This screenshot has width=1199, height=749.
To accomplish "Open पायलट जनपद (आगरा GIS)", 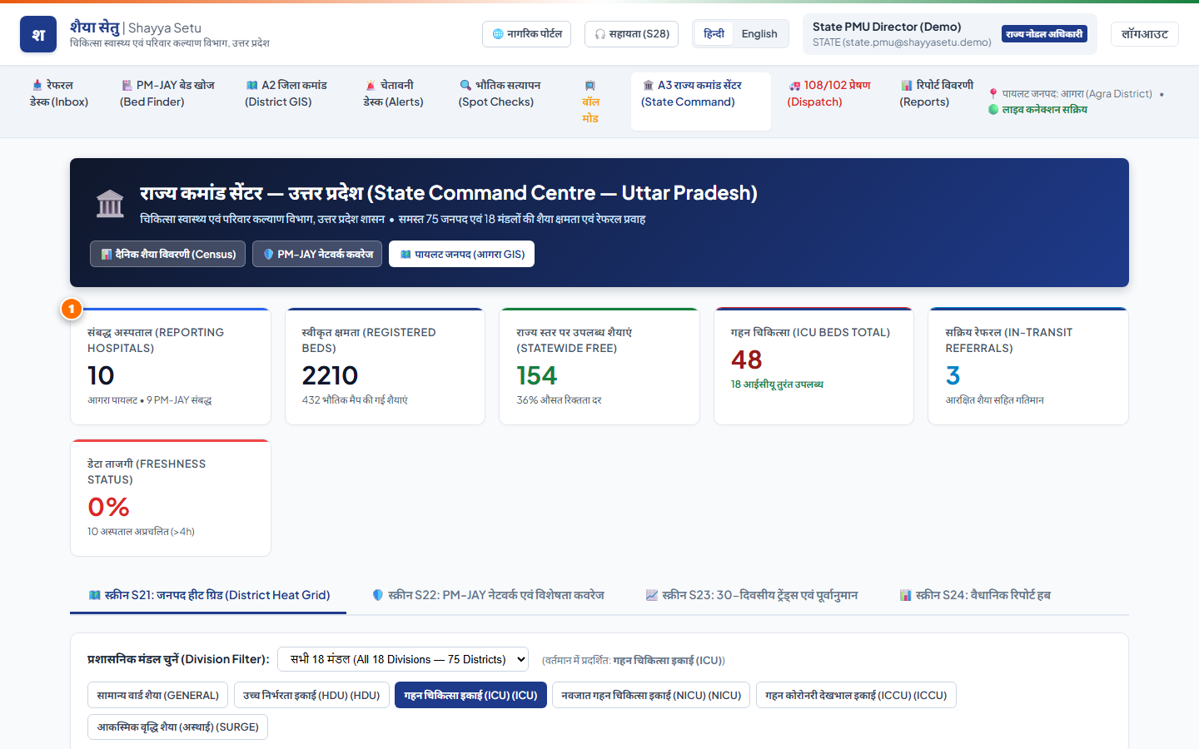I will [462, 254].
